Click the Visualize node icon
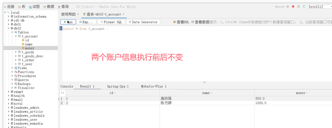The height and width of the screenshot is (128, 332). pyautogui.click(x=16, y=88)
